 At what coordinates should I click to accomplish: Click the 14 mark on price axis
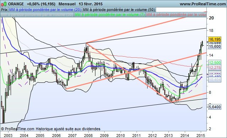[x=211, y=55]
